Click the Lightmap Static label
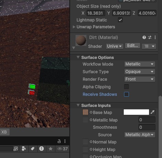 (x=92, y=20)
